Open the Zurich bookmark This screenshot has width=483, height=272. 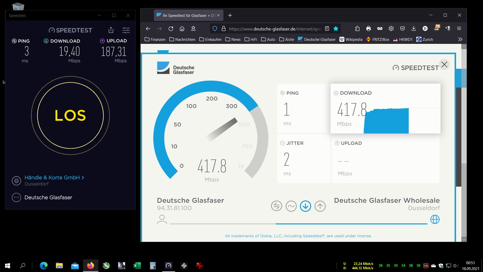[x=425, y=39]
